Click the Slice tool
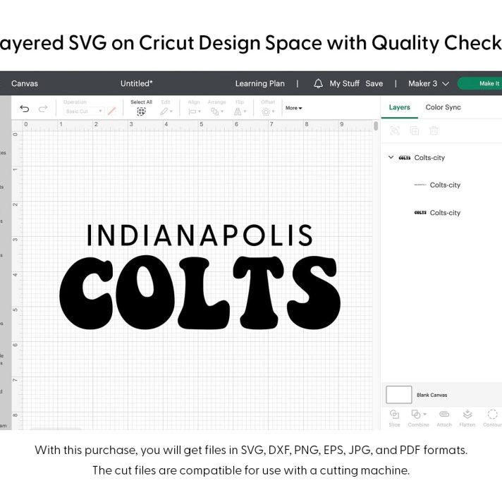The image size is (502, 502). 394,418
